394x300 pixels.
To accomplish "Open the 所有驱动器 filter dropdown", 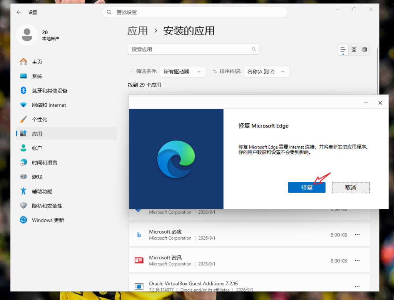I will pyautogui.click(x=183, y=71).
